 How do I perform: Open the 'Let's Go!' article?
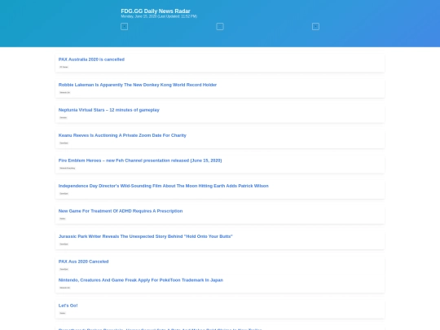click(68, 306)
